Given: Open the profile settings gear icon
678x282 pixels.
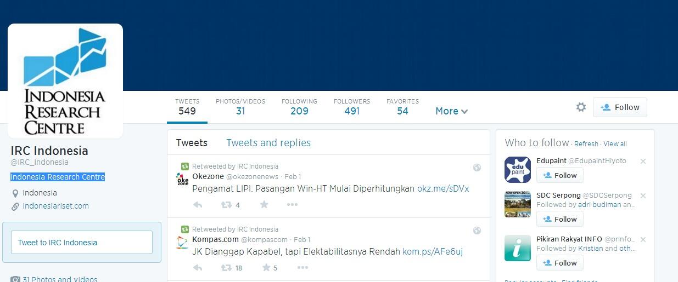Looking at the screenshot, I should tap(581, 107).
